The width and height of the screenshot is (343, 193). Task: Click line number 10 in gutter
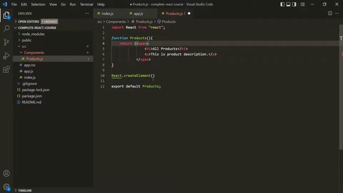[x=102, y=76]
